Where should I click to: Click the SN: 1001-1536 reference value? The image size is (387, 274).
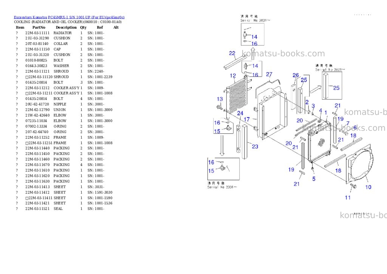(x=100, y=203)
